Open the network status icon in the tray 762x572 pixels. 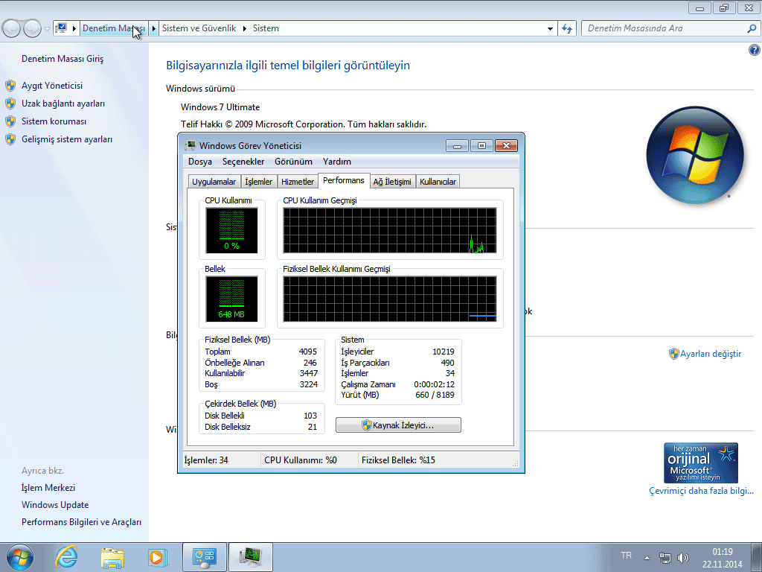(665, 557)
